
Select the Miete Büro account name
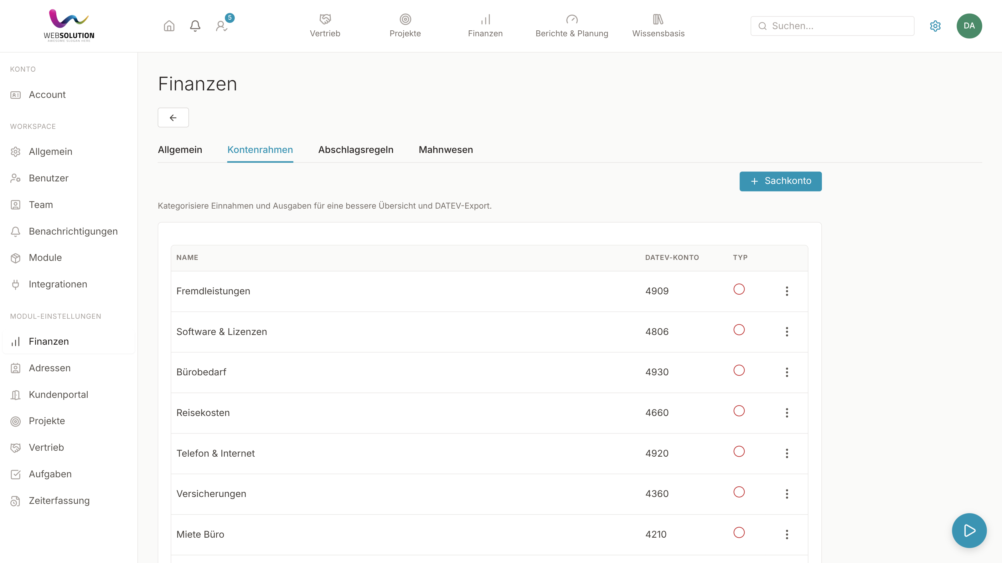(x=200, y=535)
